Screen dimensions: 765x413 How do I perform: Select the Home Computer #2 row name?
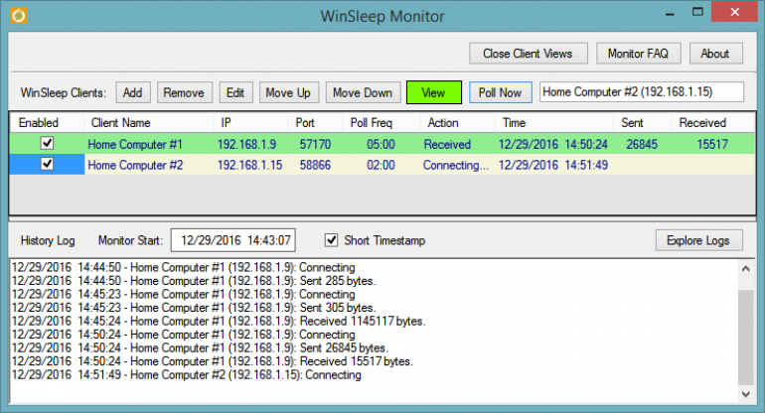tap(136, 165)
